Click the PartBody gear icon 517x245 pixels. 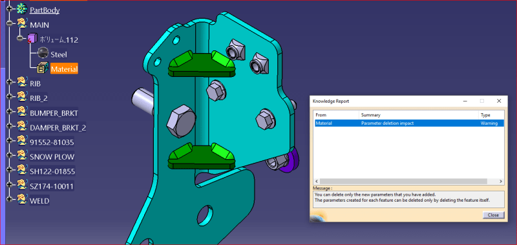[22, 9]
